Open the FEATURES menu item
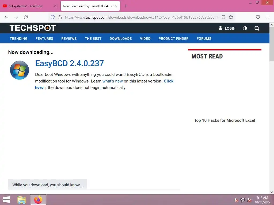Screen dimensions: 274x205 click(44, 38)
